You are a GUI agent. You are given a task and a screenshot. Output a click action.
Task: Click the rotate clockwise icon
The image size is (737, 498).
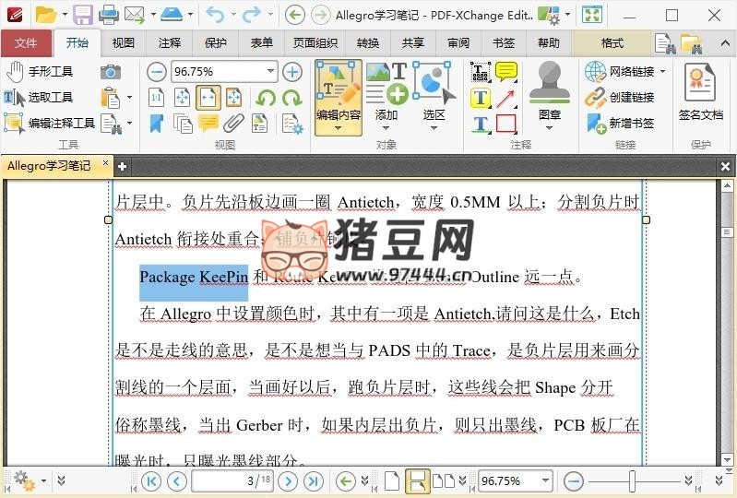pos(292,98)
